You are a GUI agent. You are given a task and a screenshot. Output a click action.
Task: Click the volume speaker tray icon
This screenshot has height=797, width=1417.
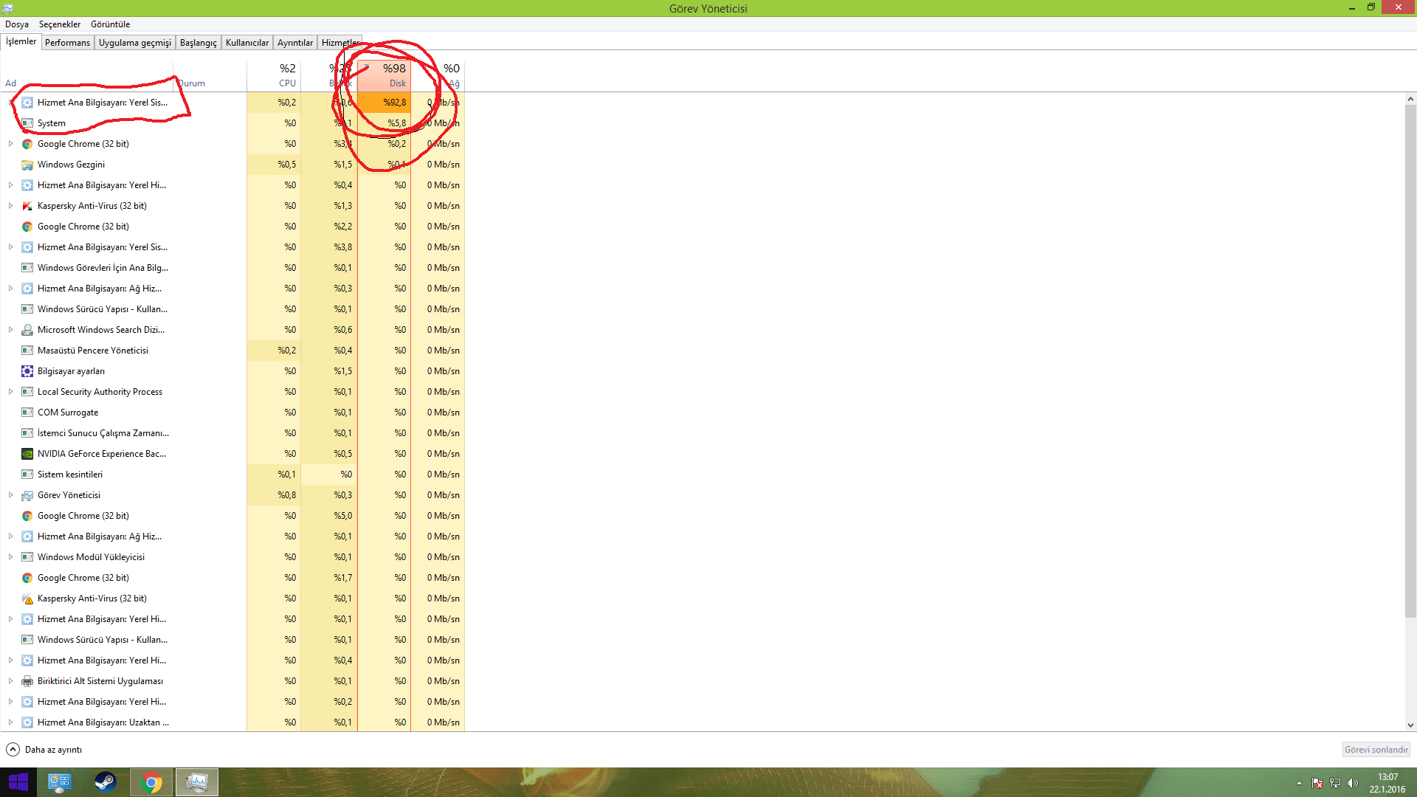[x=1353, y=783]
